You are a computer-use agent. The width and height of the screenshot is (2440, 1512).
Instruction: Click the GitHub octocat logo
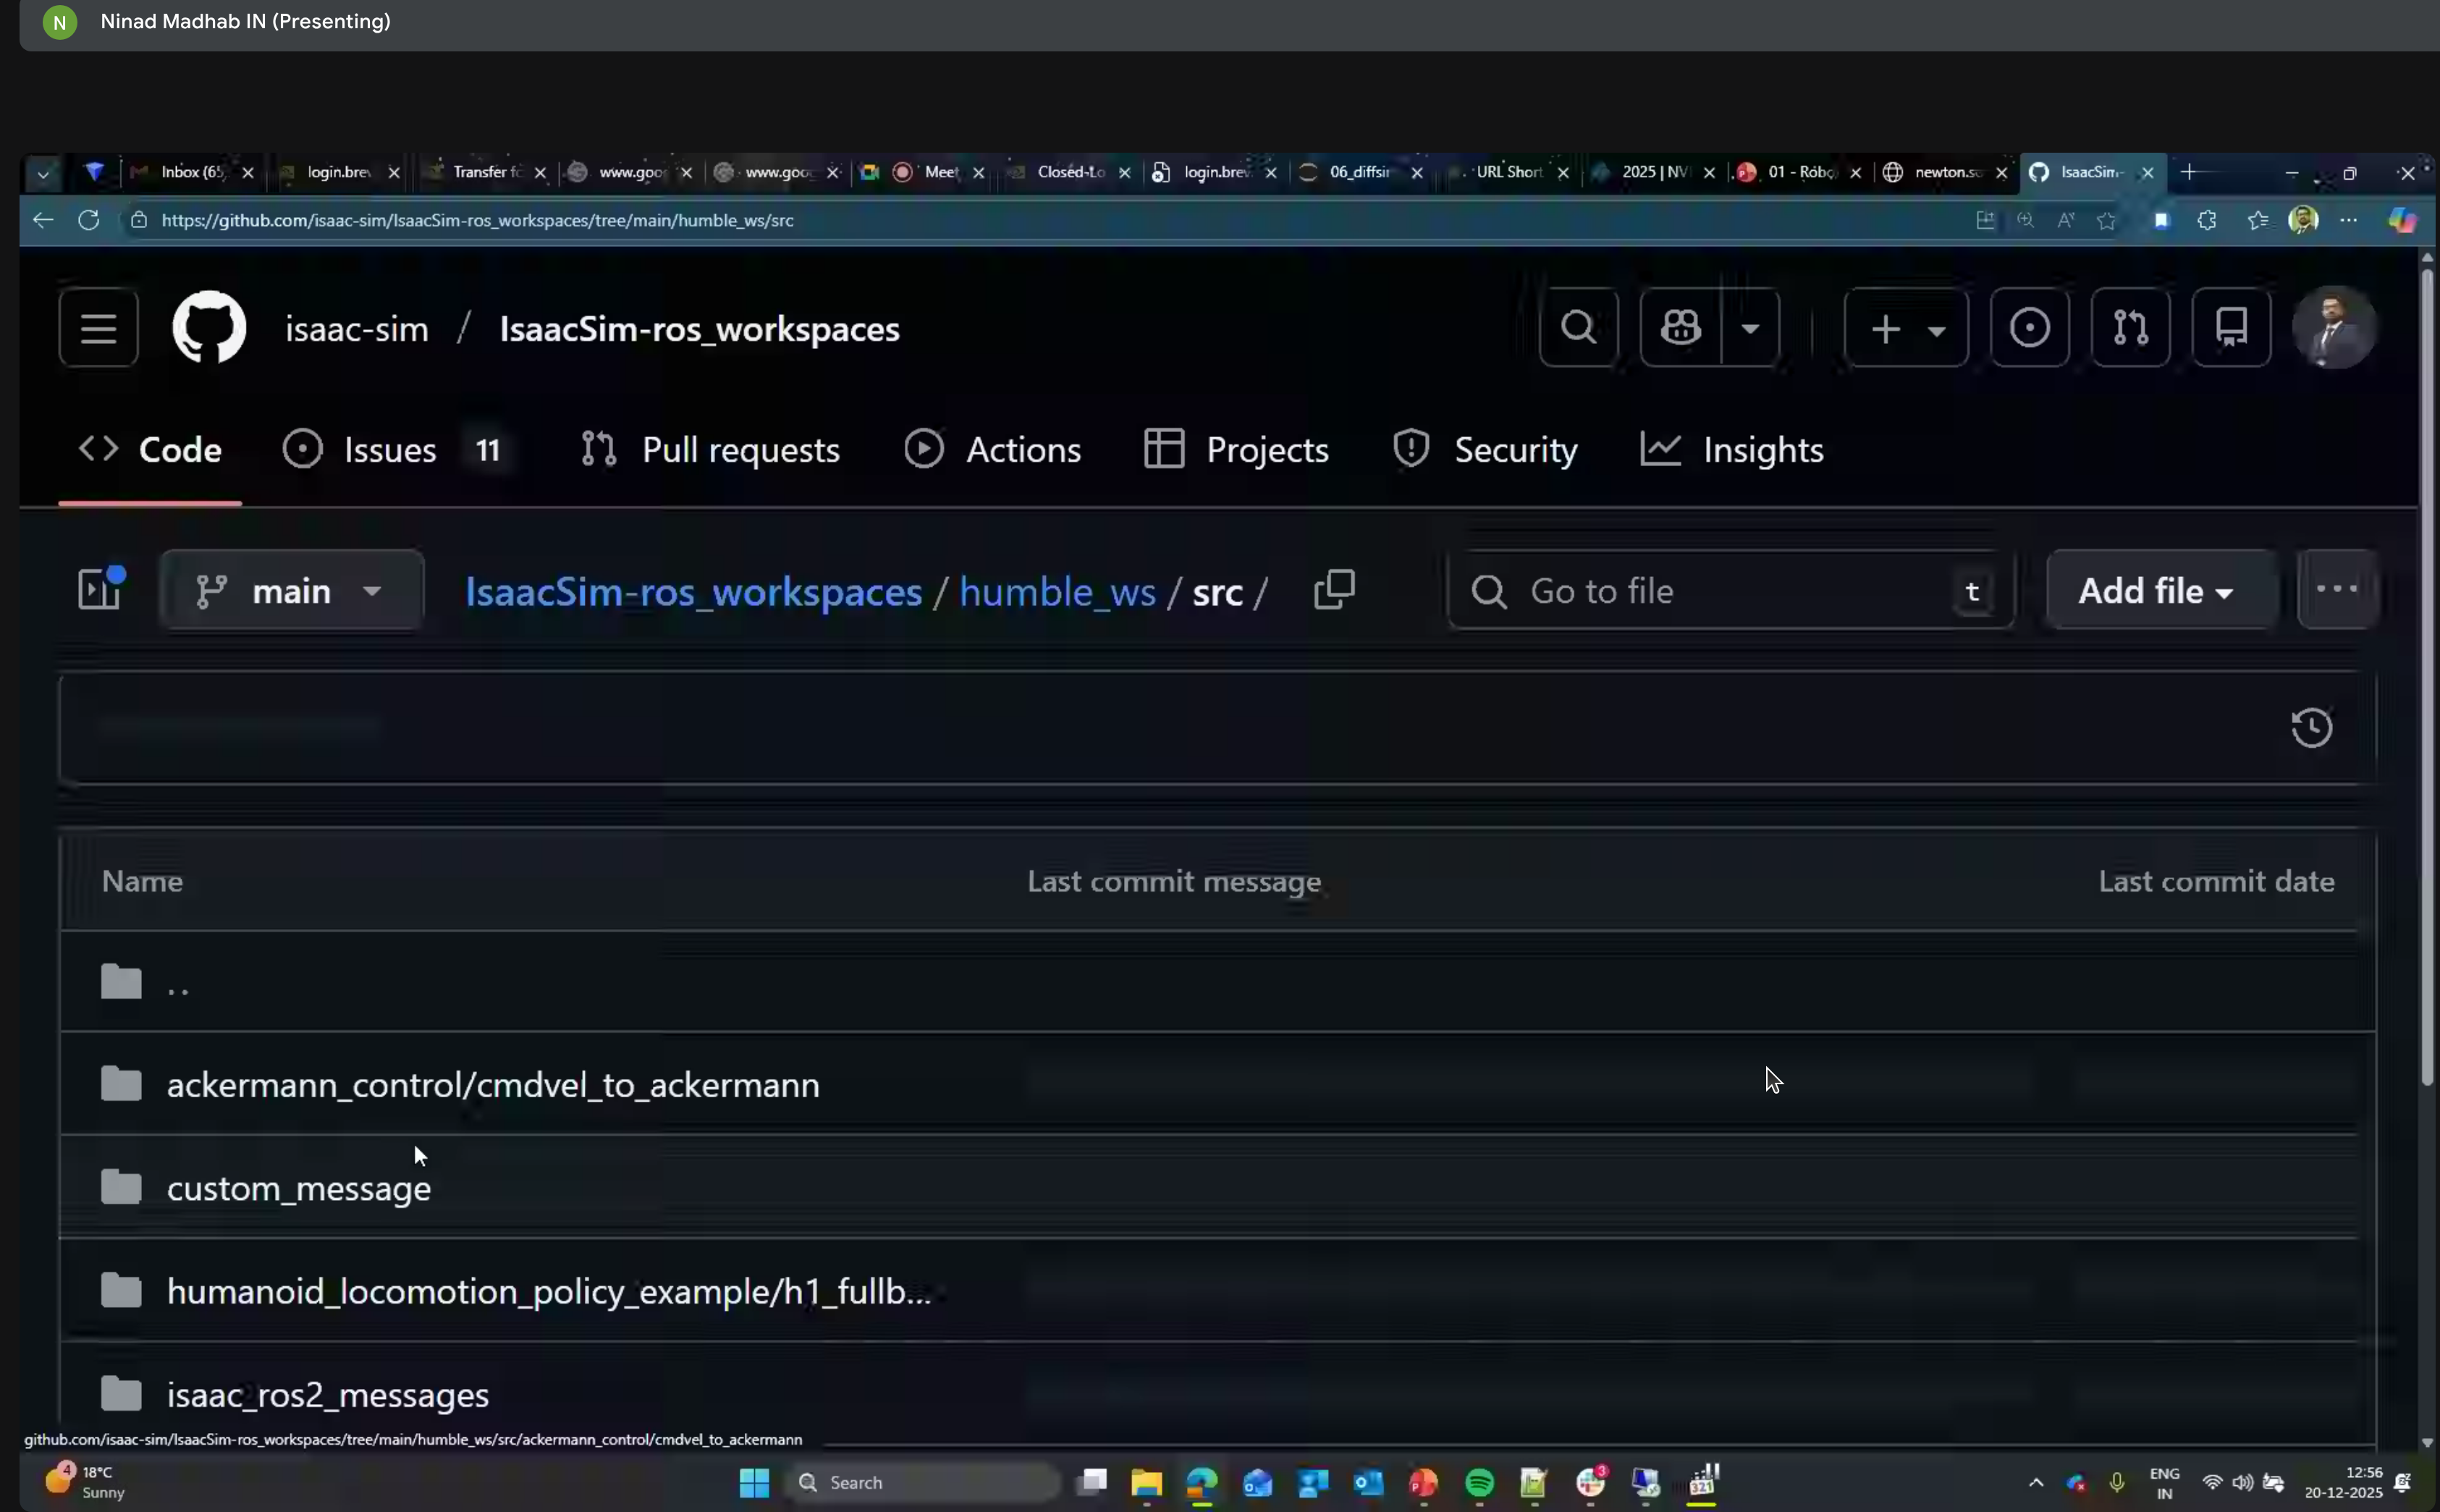click(208, 327)
